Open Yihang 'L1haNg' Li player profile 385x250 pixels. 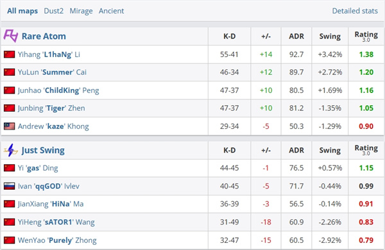click(x=49, y=54)
